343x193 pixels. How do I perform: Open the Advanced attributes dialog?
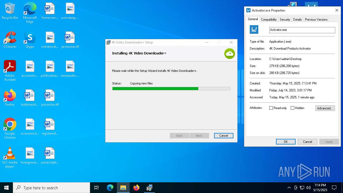coord(325,108)
